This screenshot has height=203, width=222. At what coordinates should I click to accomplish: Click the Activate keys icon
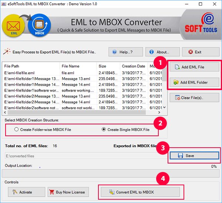tap(15, 192)
